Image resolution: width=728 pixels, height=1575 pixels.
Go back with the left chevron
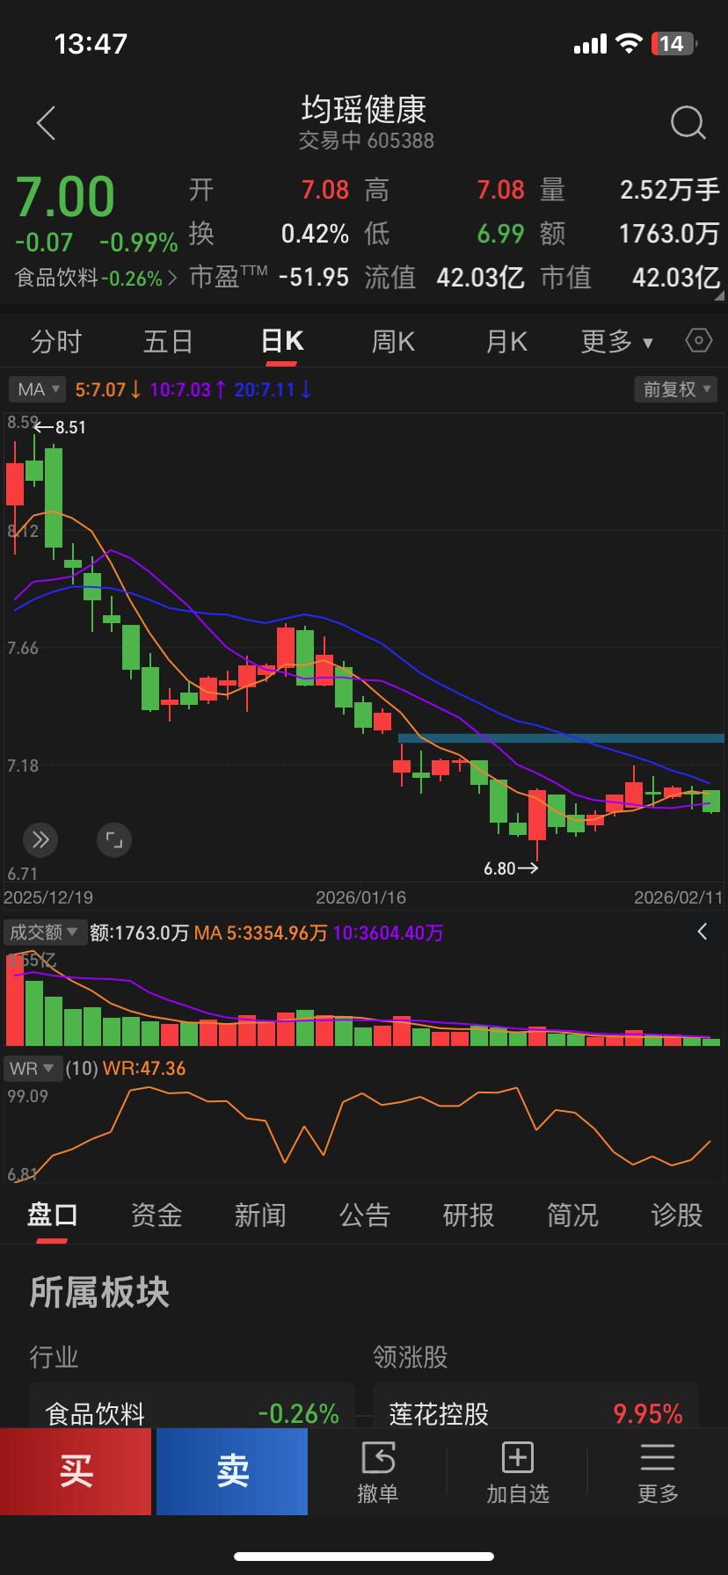click(47, 123)
